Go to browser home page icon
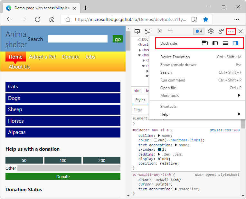 point(52,19)
